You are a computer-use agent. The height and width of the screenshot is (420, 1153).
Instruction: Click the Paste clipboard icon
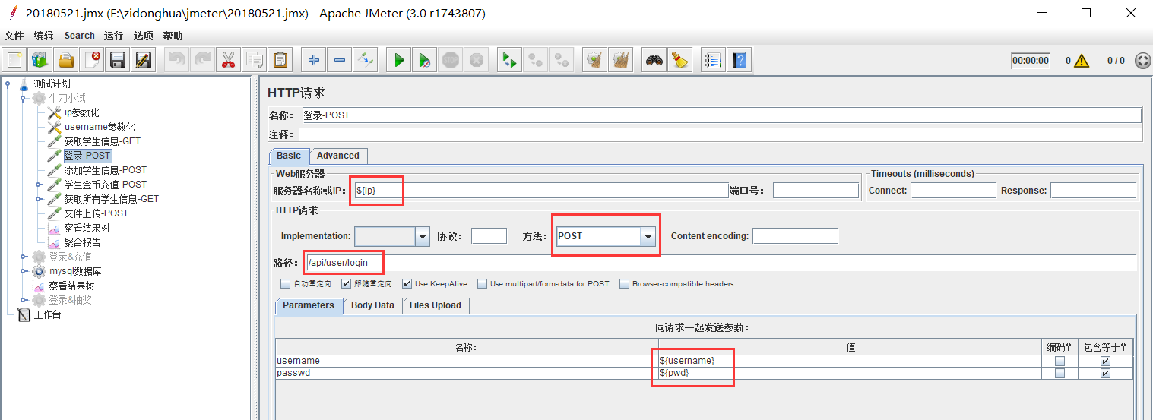(280, 59)
